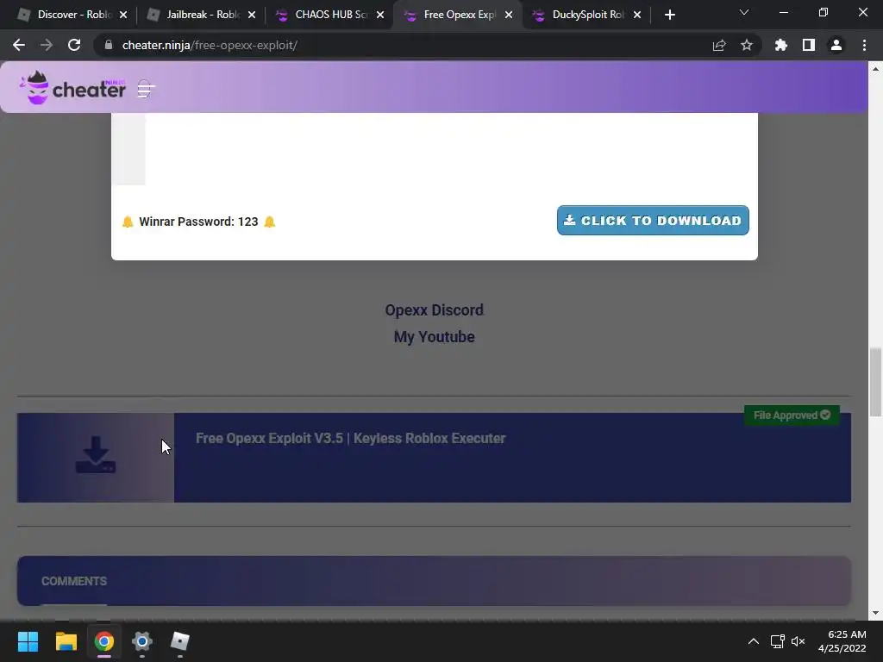The image size is (883, 662).
Task: Share this page icon in address bar
Action: 719,45
